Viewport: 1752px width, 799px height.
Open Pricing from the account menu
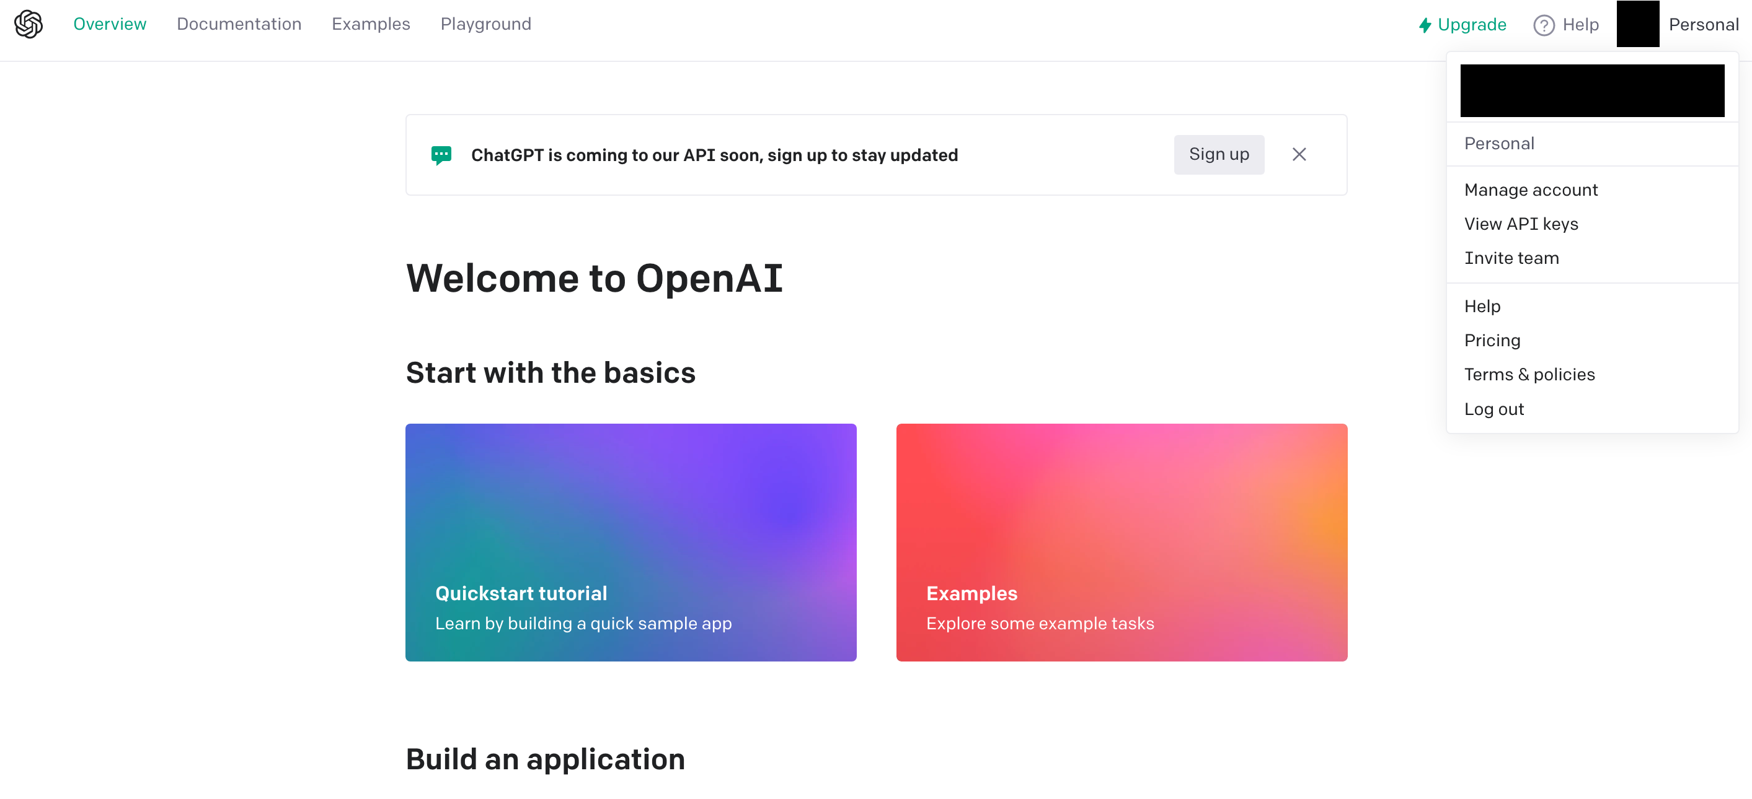1492,339
